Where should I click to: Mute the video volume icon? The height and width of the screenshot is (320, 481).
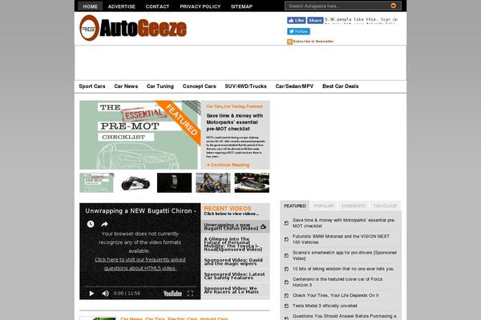pyautogui.click(x=106, y=294)
